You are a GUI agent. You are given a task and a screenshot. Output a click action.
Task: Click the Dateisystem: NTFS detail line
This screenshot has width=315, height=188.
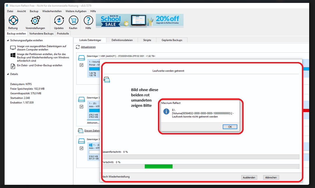(21, 84)
